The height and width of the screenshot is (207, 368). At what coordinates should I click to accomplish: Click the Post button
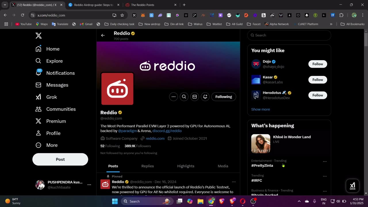[60, 159]
